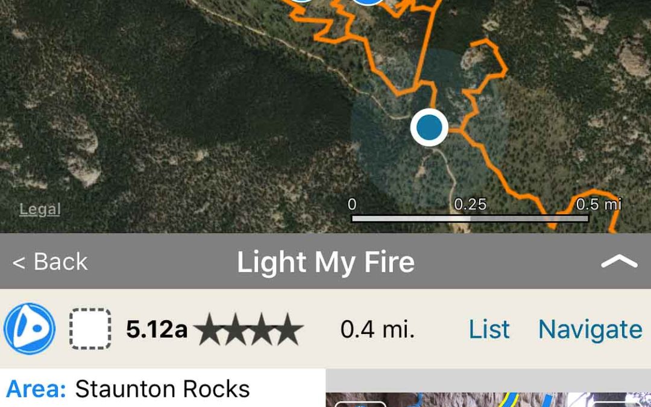This screenshot has width=651, height=407.
Task: Tap the Light My Fire route title
Action: tap(325, 262)
